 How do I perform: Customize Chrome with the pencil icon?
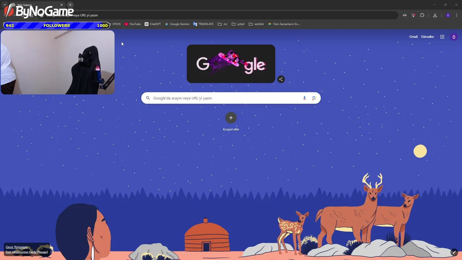coord(454,252)
